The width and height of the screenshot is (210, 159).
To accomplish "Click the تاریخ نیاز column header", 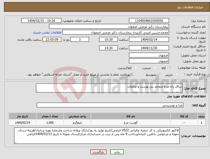I will click(x=22, y=116).
